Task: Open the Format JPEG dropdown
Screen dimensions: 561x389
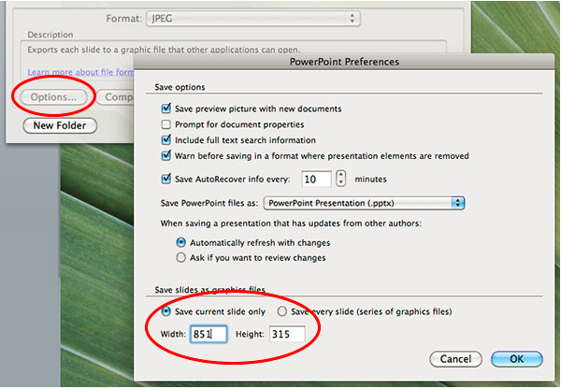Action: (253, 19)
